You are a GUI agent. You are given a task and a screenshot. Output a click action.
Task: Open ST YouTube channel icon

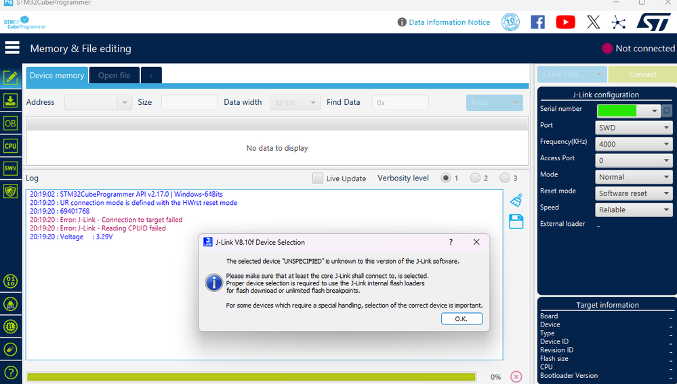(x=565, y=22)
